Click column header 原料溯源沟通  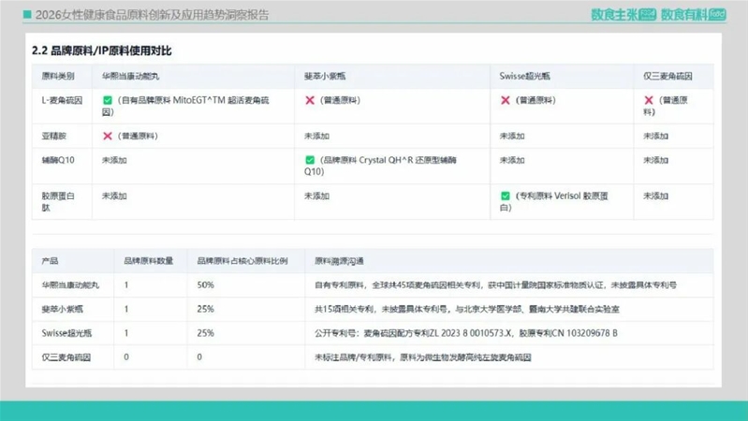[339, 261]
